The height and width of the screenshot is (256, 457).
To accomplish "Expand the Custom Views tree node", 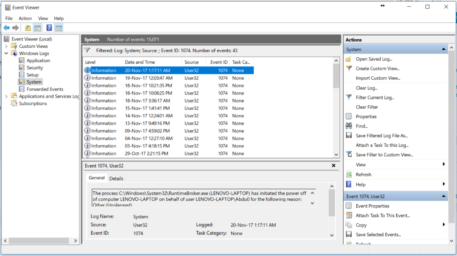I will click(x=6, y=46).
